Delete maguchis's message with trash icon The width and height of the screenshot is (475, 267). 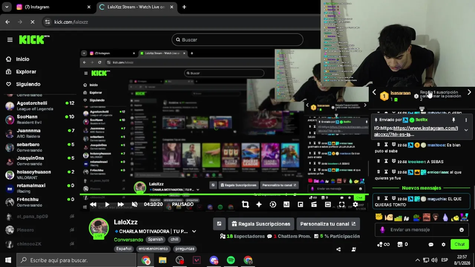point(379,199)
